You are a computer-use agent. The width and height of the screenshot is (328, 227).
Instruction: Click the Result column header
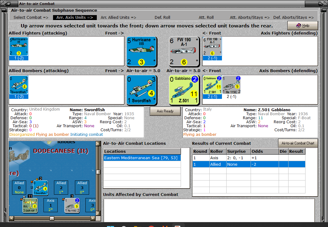(297, 151)
